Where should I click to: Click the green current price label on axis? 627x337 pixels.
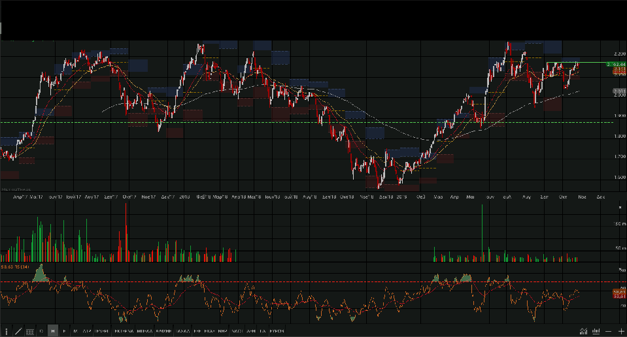point(615,64)
